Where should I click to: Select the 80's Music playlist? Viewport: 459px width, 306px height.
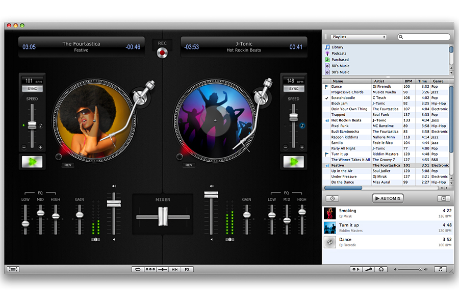(340, 66)
